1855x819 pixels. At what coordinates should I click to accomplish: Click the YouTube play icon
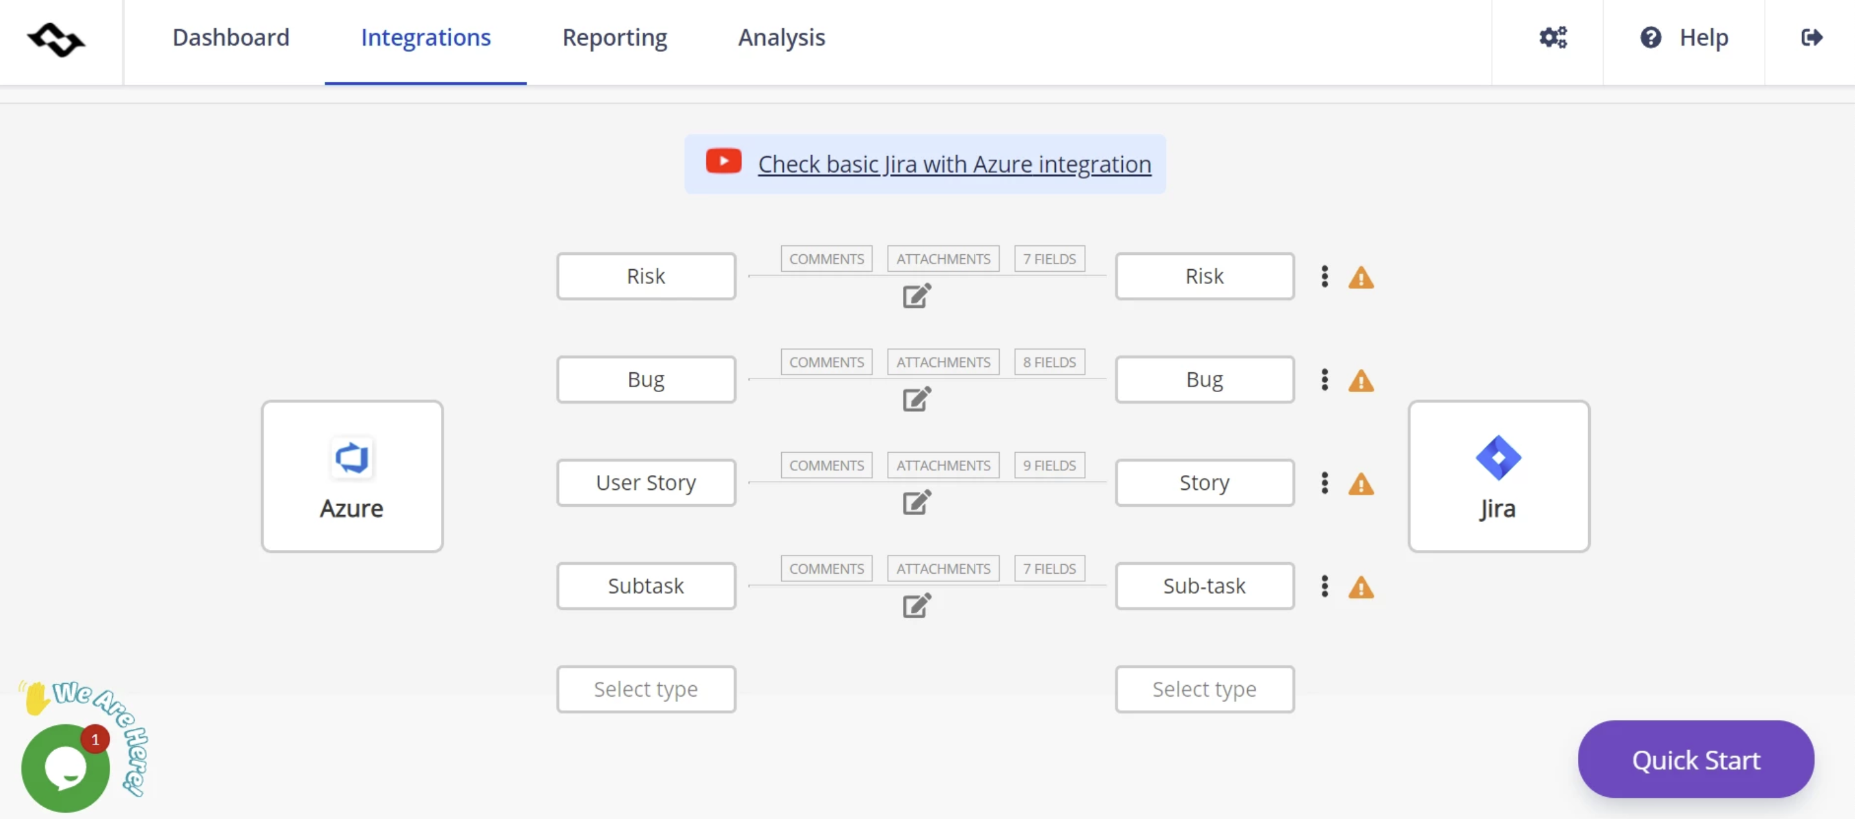click(x=723, y=161)
